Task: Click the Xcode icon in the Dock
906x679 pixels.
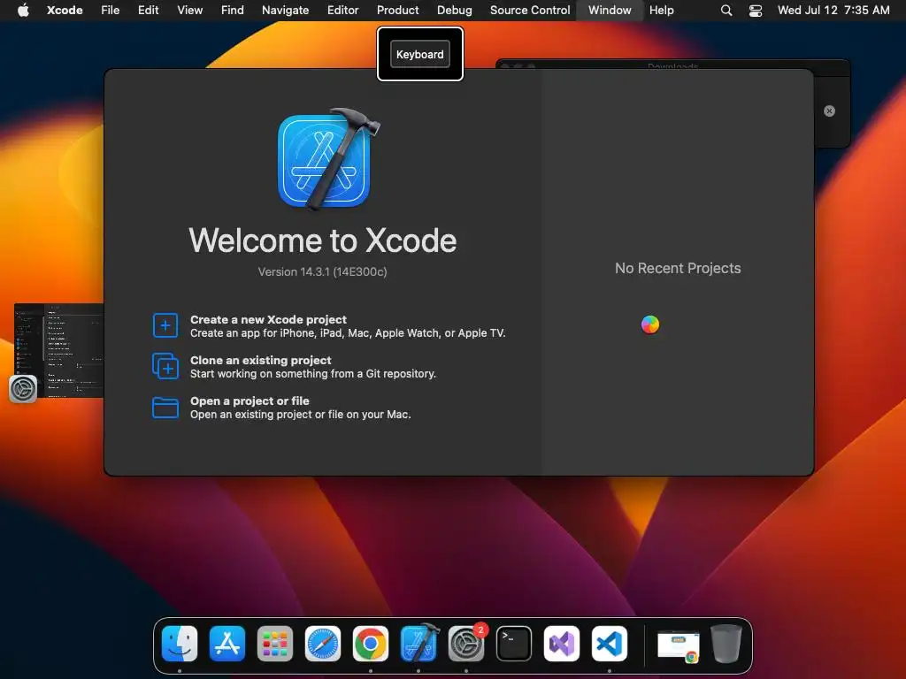Action: pyautogui.click(x=418, y=644)
